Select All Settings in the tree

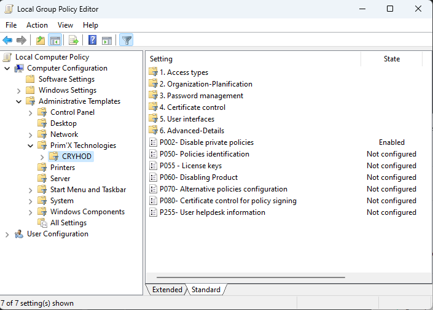click(x=68, y=223)
